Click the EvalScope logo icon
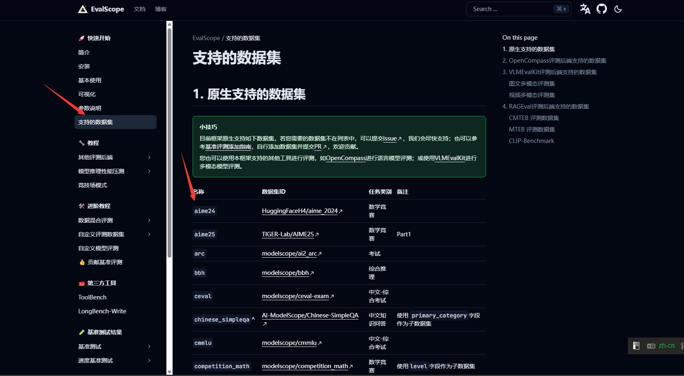 (83, 9)
